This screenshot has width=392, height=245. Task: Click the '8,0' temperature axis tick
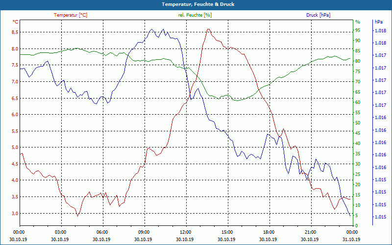[x=15, y=49]
